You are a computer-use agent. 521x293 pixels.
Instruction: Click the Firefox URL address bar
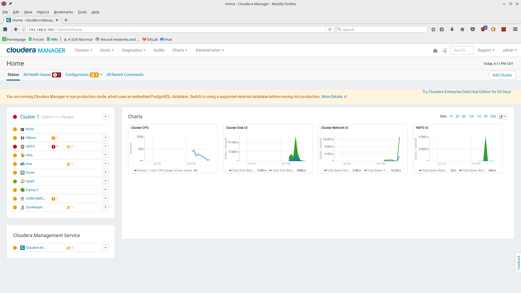pos(176,29)
